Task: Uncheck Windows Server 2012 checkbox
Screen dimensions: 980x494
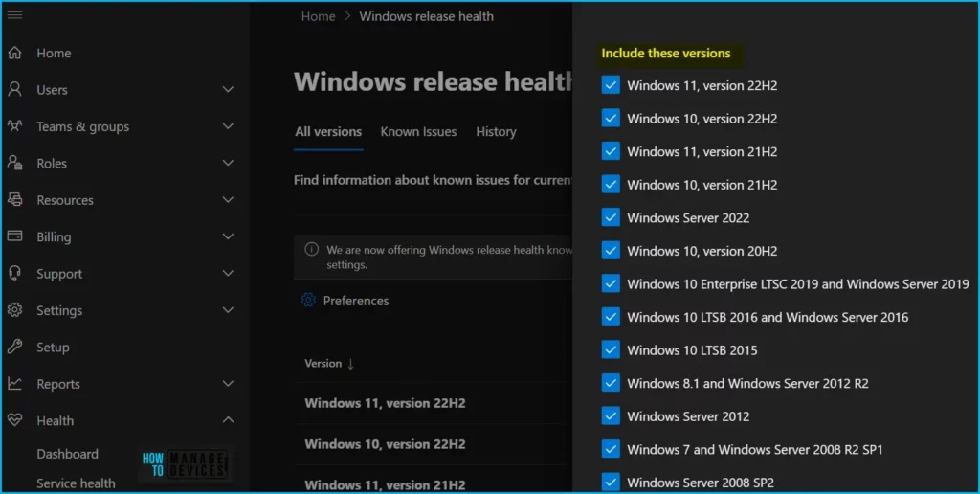Action: 611,415
